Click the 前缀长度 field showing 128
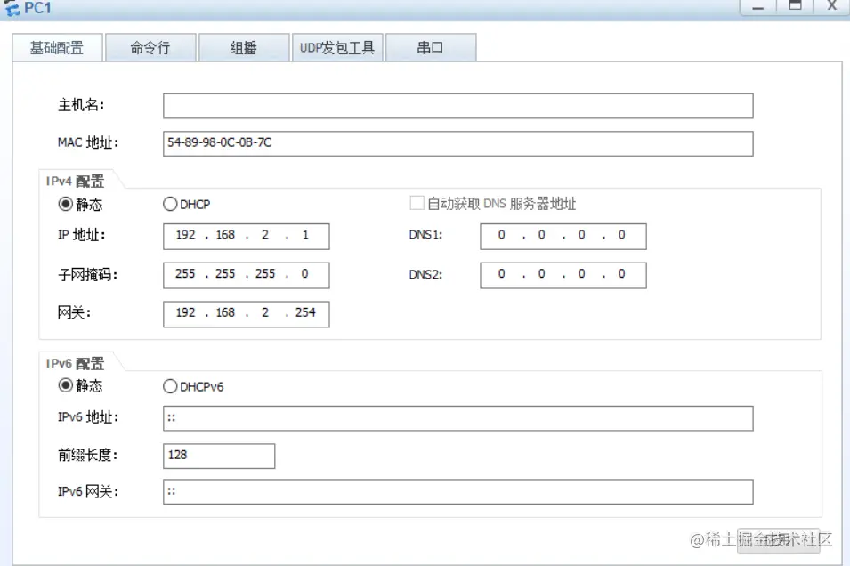850x566 pixels. point(219,456)
